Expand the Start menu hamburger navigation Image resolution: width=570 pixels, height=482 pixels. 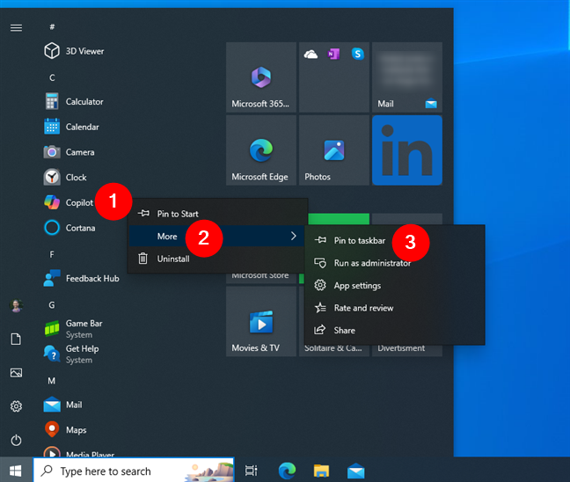16,27
